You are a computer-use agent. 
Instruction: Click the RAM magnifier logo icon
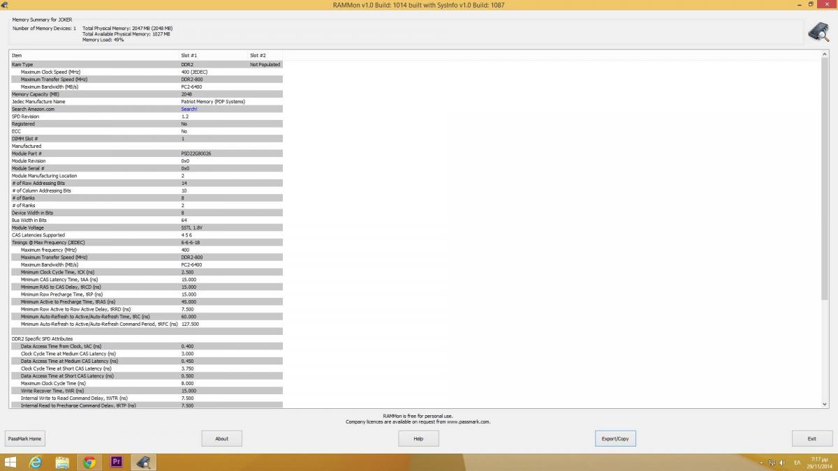[818, 32]
